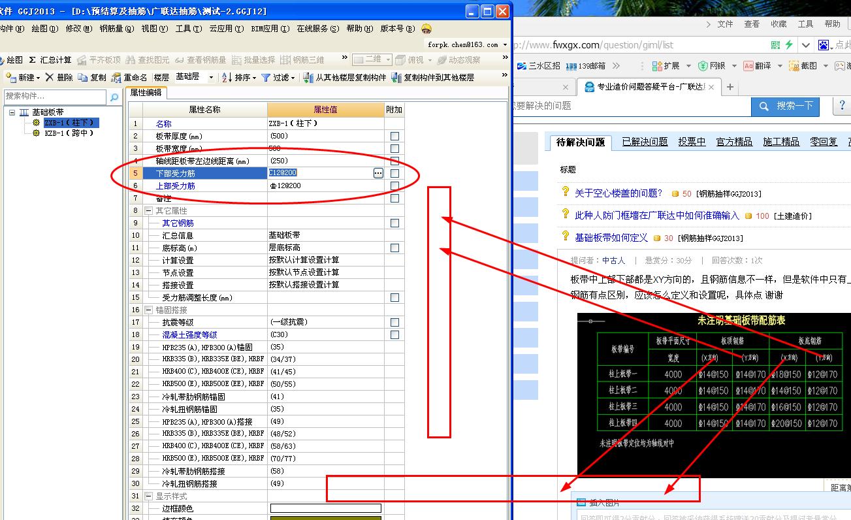Open the 修改(M) menu
This screenshot has width=851, height=520.
[x=78, y=29]
